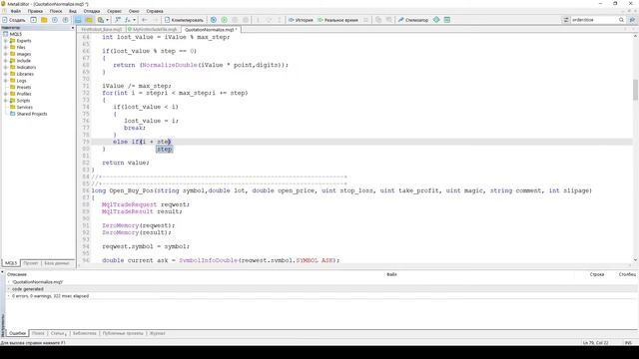Click the editor vertical scrollbar thumb

pyautogui.click(x=635, y=90)
